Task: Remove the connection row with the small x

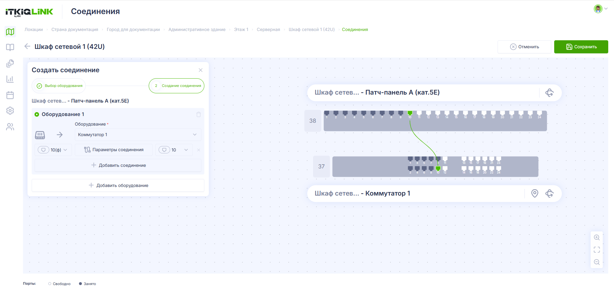Action: 199,150
